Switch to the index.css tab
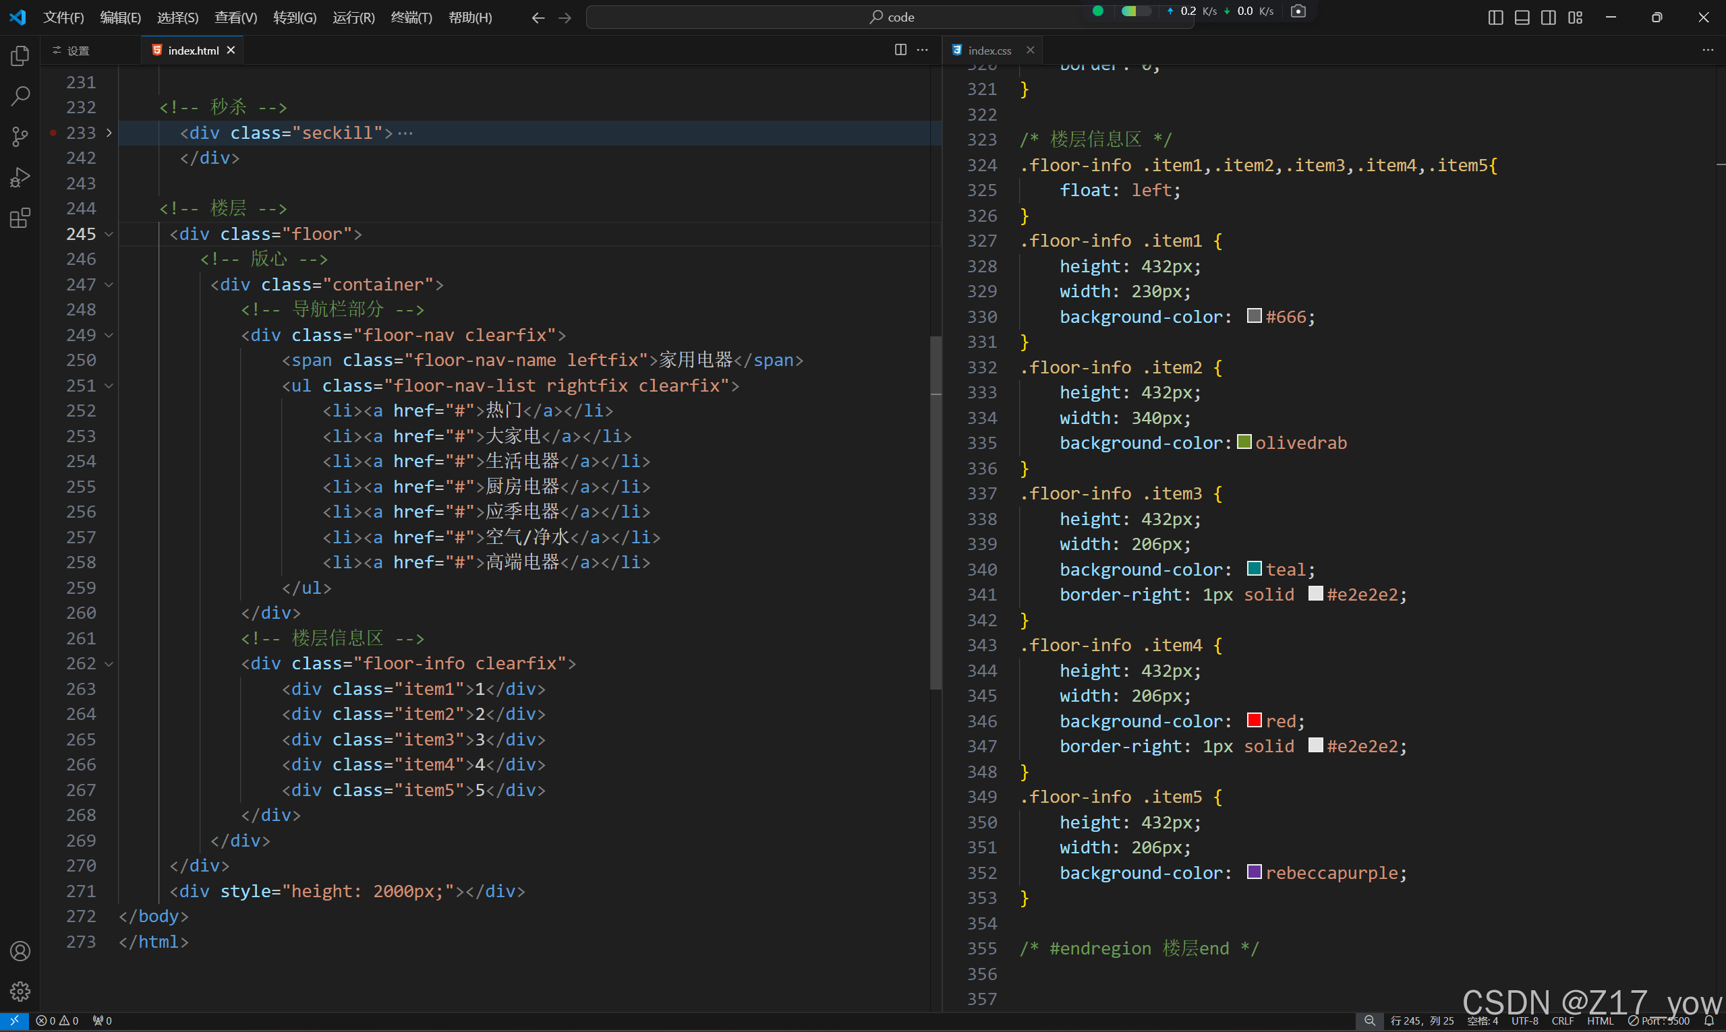The height and width of the screenshot is (1032, 1726). [x=989, y=50]
